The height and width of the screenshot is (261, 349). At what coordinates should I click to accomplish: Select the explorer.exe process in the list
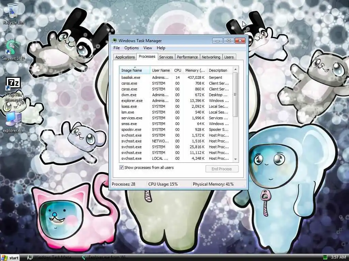point(176,101)
